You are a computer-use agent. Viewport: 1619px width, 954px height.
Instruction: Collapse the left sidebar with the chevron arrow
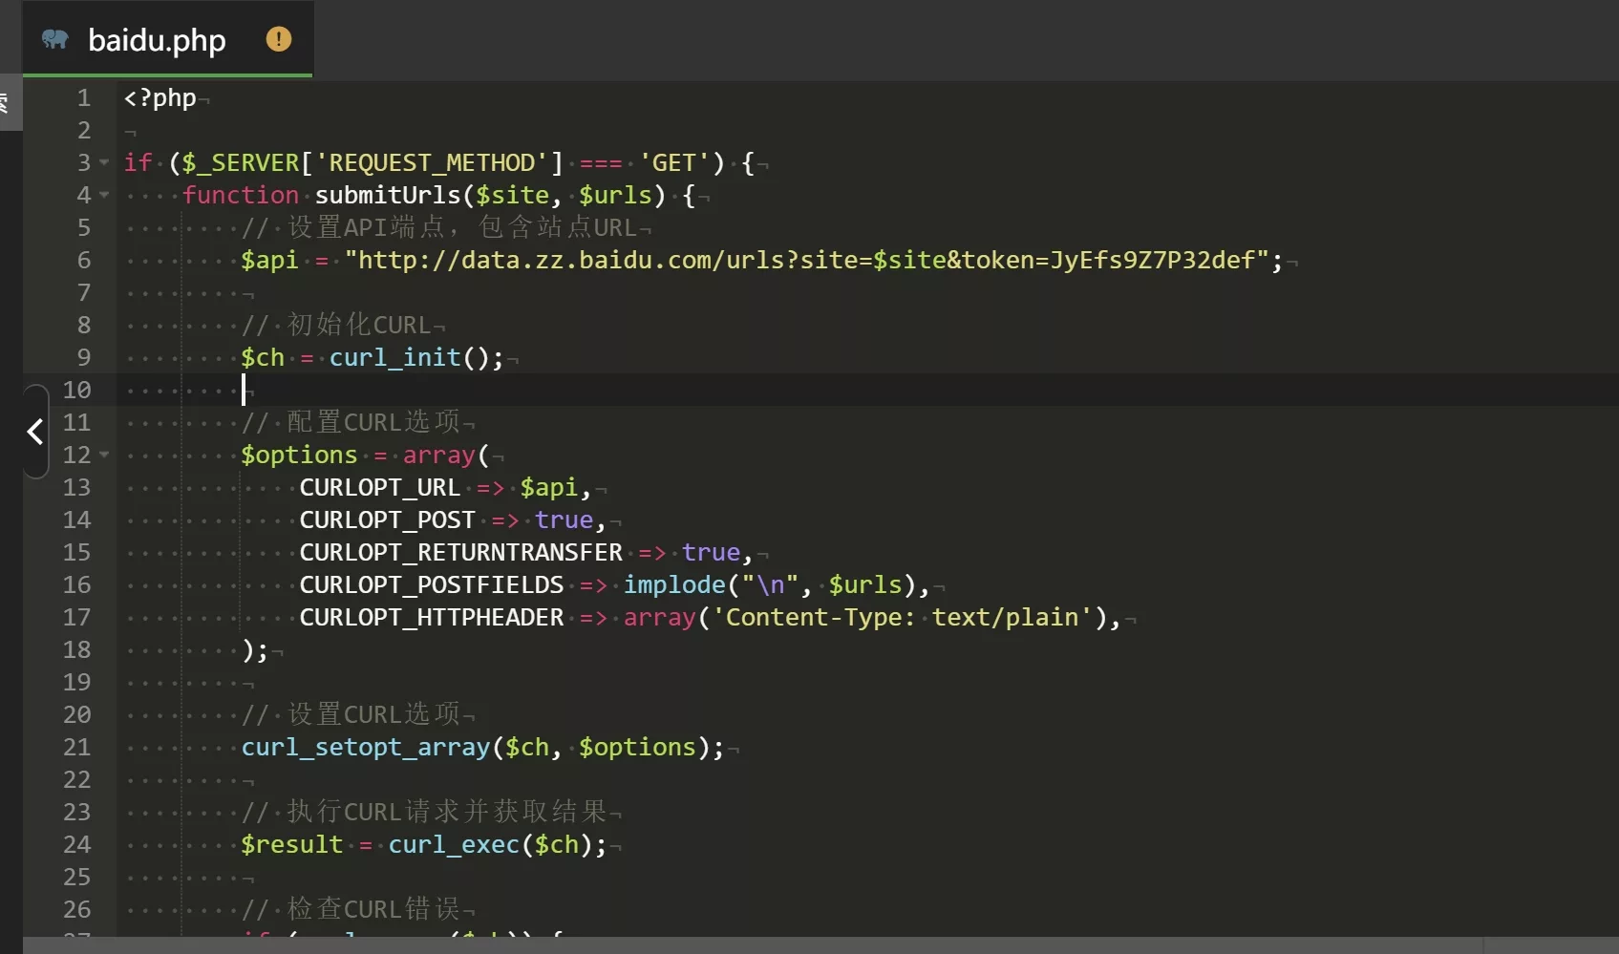[x=35, y=432]
